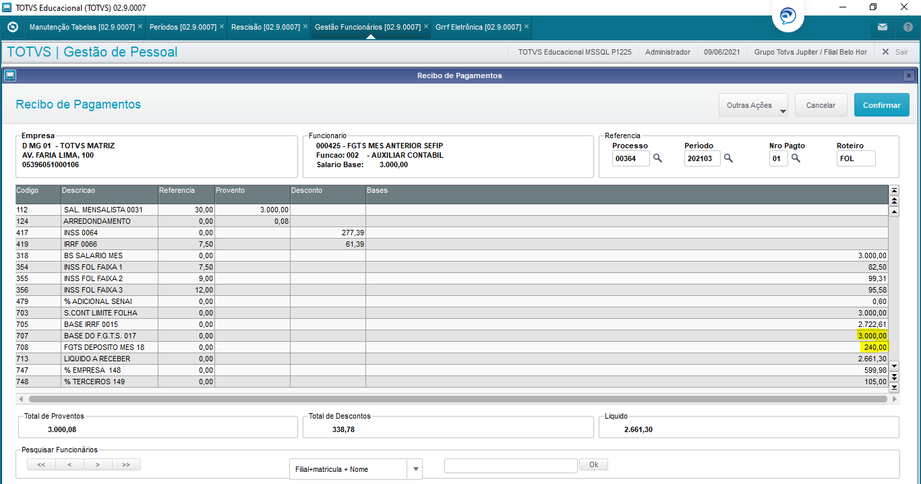Click the horizontal scrollbar of the grid
This screenshot has height=484, width=921.
coord(458,399)
